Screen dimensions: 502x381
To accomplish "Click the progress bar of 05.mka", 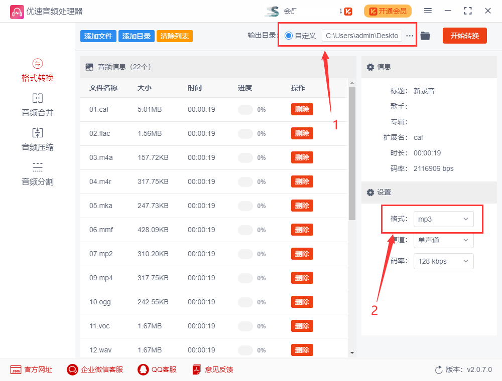I will [245, 206].
